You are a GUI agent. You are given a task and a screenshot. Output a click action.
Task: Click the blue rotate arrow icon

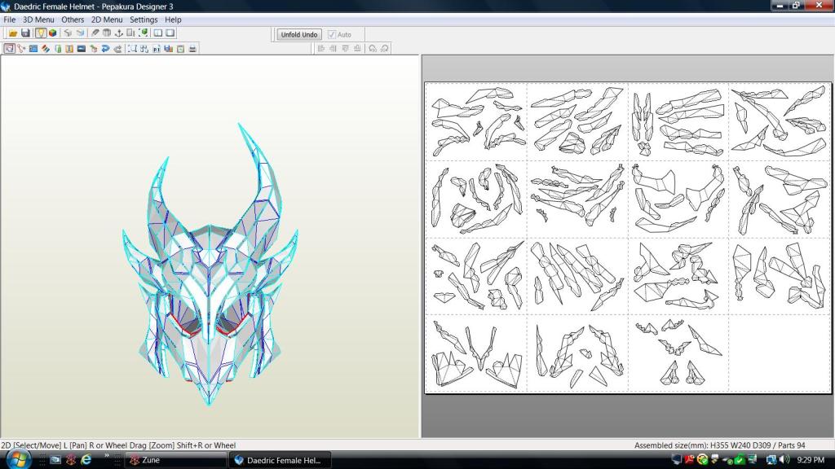(106, 49)
